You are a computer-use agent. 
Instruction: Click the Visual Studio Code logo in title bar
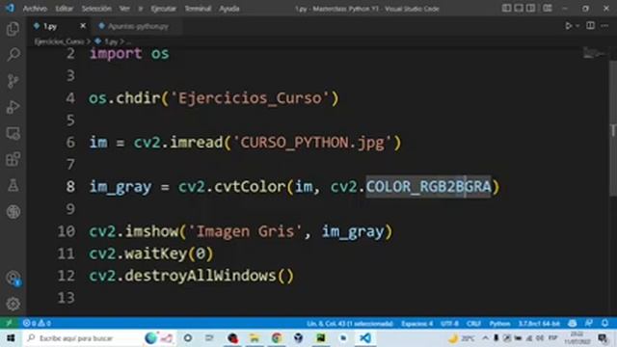[10, 8]
